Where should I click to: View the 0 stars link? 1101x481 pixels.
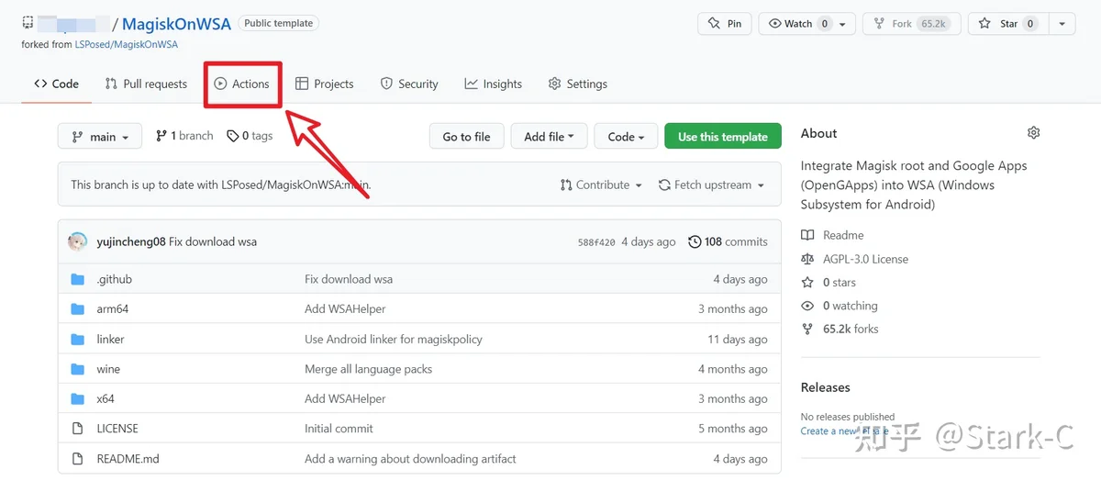[x=829, y=283]
